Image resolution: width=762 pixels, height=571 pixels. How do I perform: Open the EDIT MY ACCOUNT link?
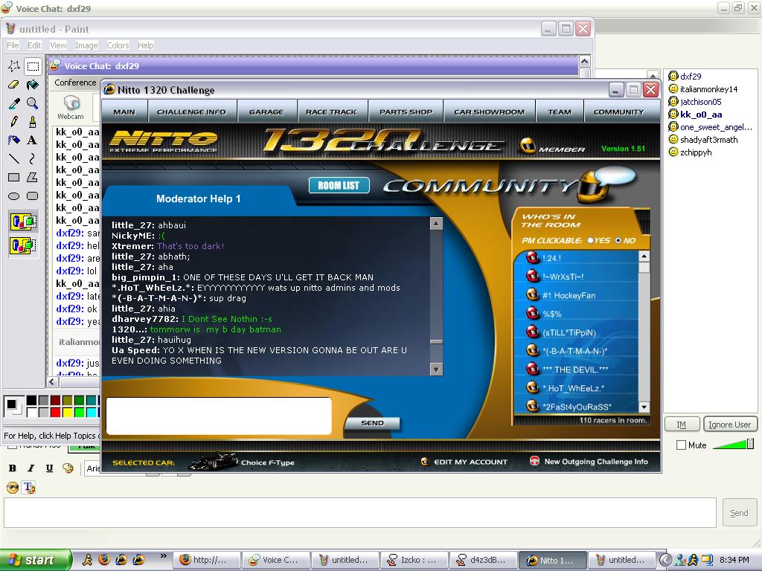470,462
